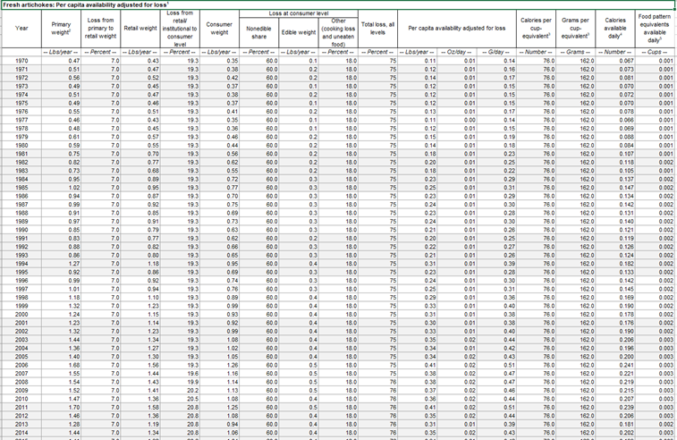Select 'Loss from retail/institutional to consumer level' header
The image size is (677, 440).
pyautogui.click(x=180, y=29)
